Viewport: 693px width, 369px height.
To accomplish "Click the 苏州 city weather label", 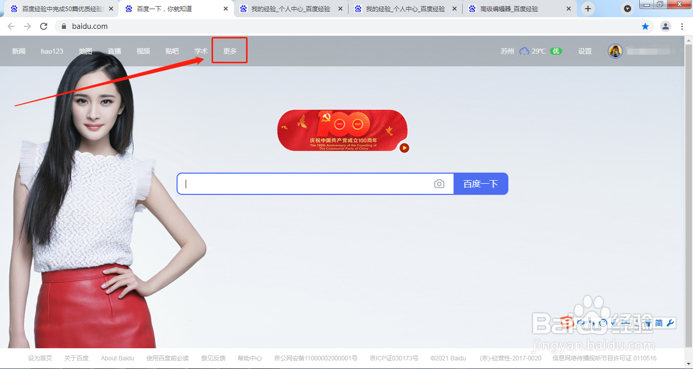I will pos(507,51).
